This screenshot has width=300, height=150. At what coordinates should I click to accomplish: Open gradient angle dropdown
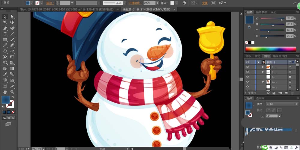click(x=280, y=116)
